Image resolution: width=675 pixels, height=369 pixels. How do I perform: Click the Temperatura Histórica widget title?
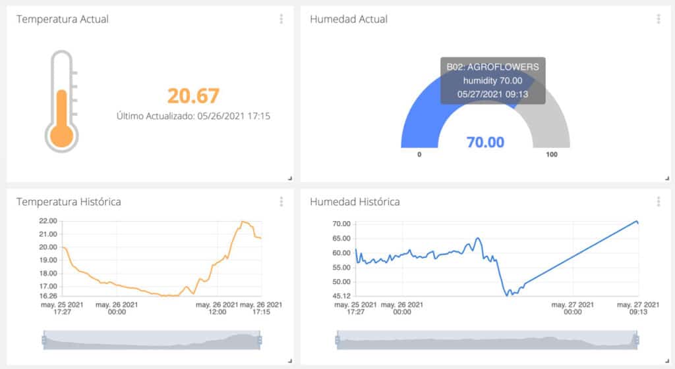69,201
